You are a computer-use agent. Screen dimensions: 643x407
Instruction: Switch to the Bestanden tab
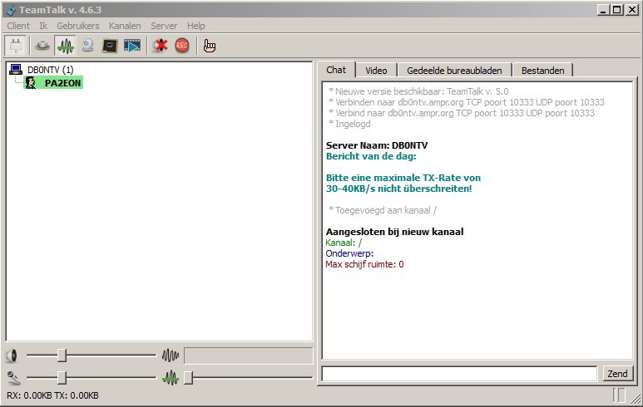[542, 71]
